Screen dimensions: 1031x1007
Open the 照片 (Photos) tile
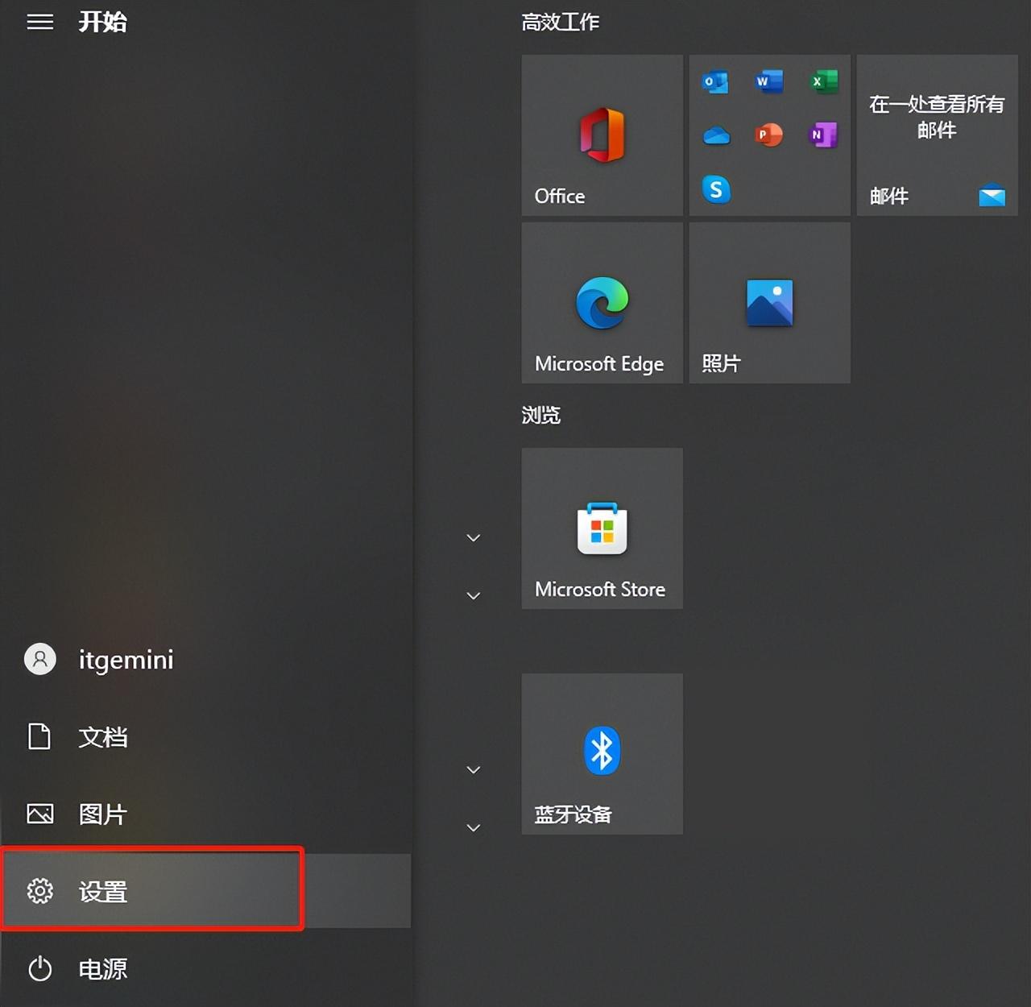tap(769, 302)
